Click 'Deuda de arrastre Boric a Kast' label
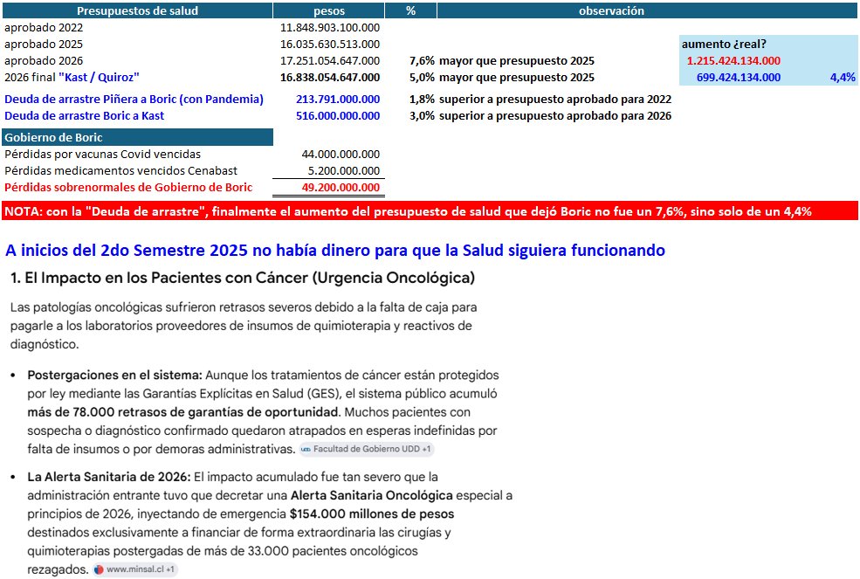This screenshot has width=860, height=579. pos(84,115)
